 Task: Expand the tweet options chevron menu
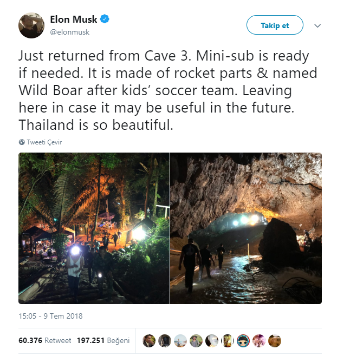(317, 25)
